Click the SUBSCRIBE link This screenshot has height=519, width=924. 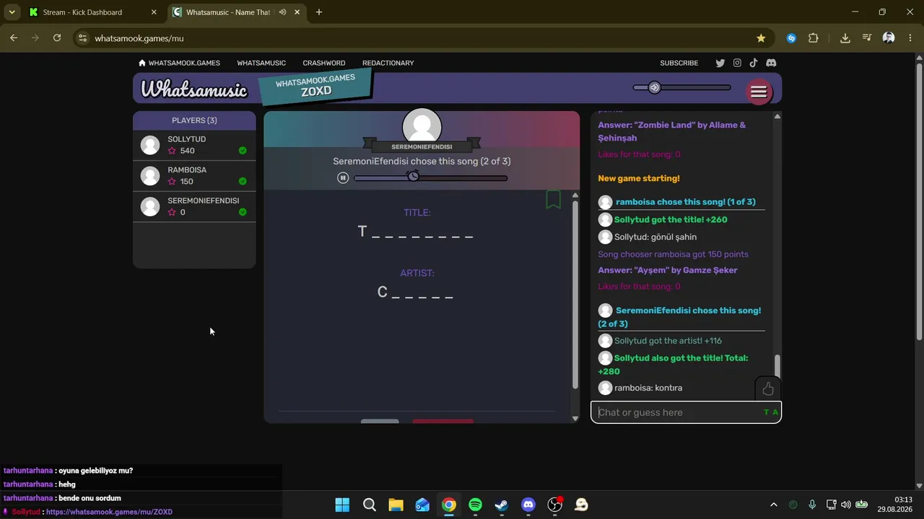679,63
